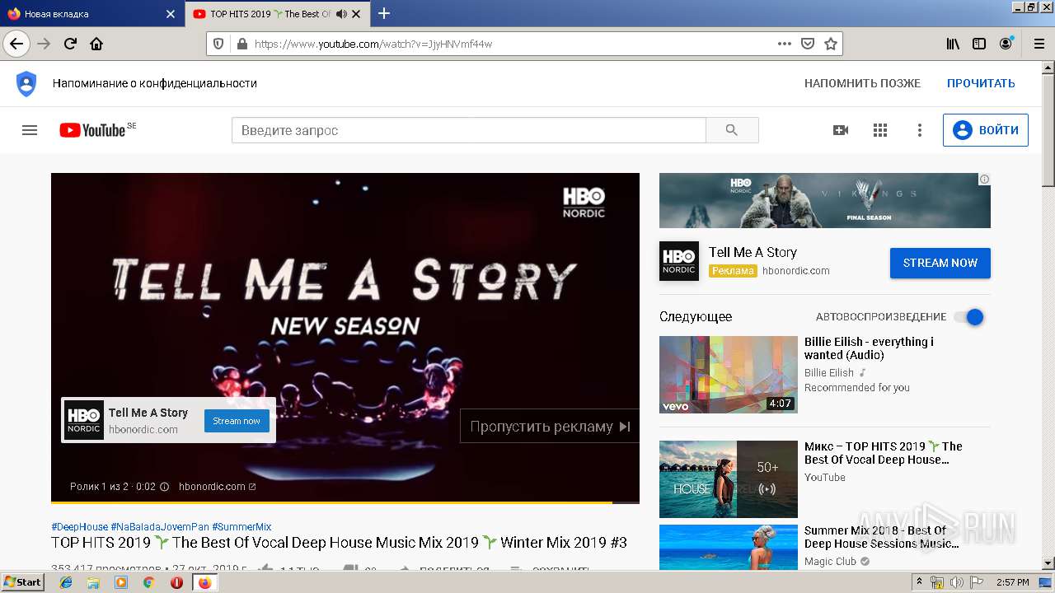This screenshot has height=593, width=1055.
Task: Launch Chrome from taskbar
Action: coord(149,582)
